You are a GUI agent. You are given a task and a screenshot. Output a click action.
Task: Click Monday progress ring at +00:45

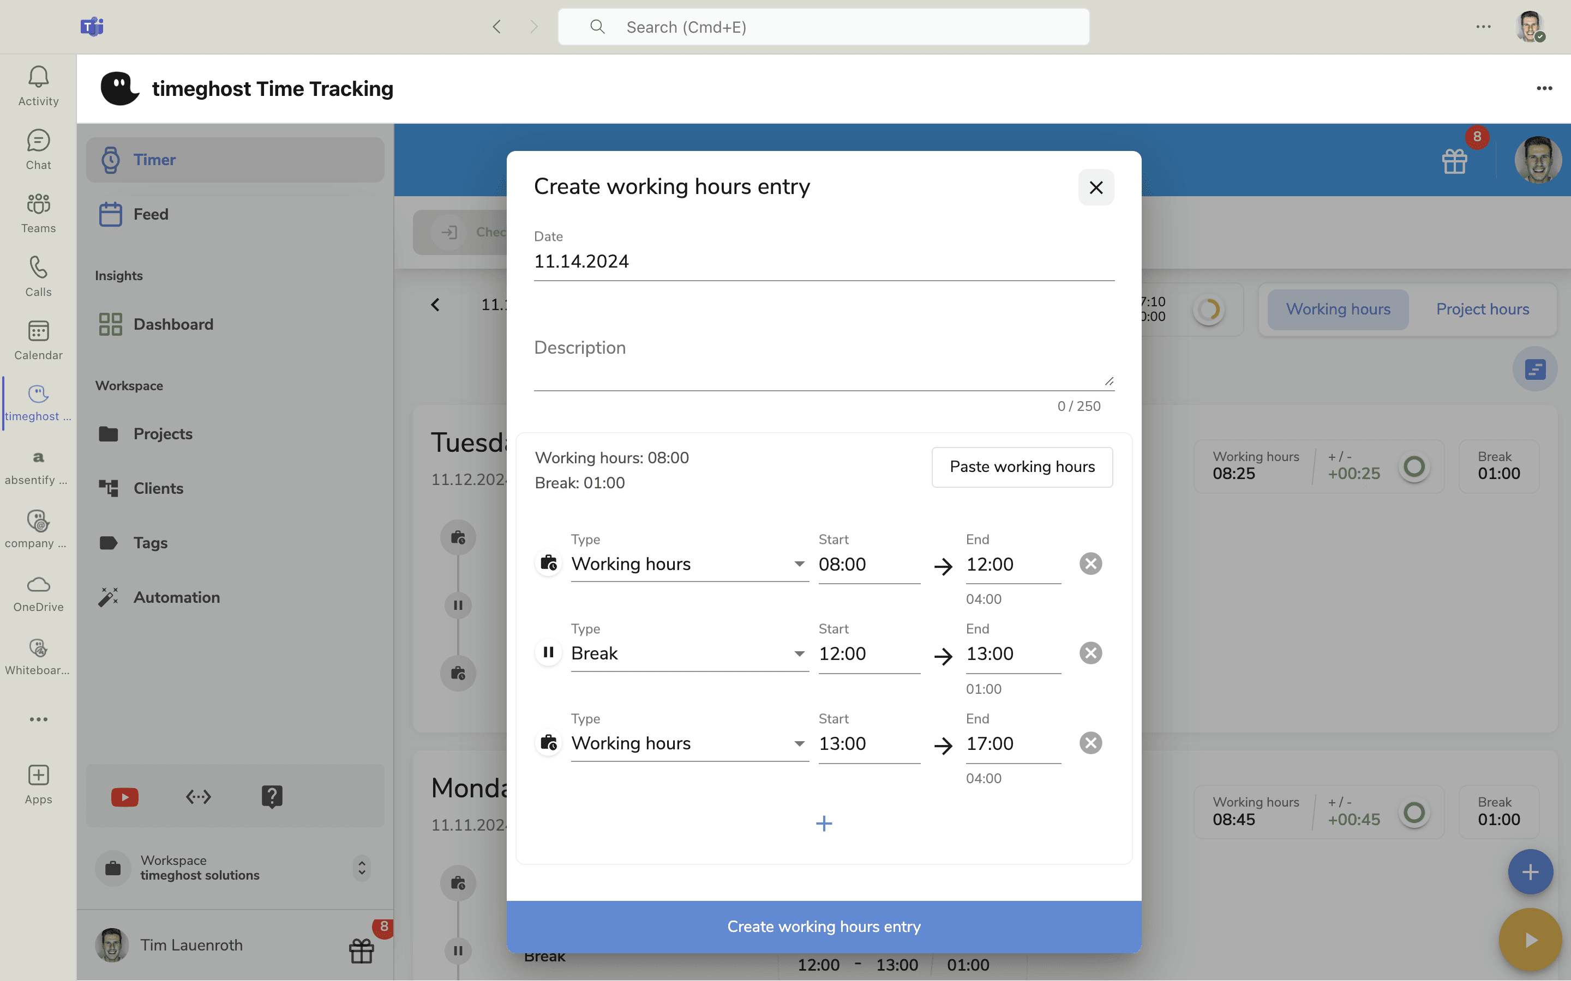(1414, 812)
